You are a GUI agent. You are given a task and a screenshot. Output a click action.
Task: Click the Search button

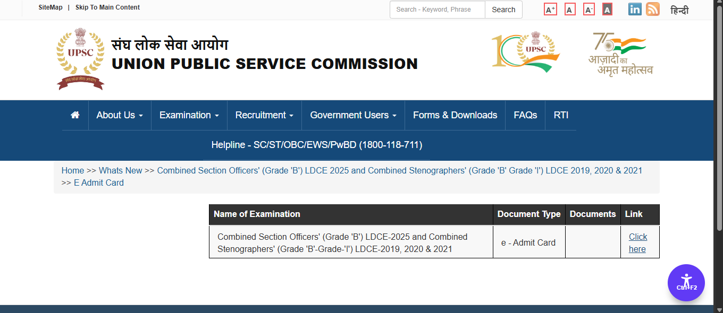point(503,10)
